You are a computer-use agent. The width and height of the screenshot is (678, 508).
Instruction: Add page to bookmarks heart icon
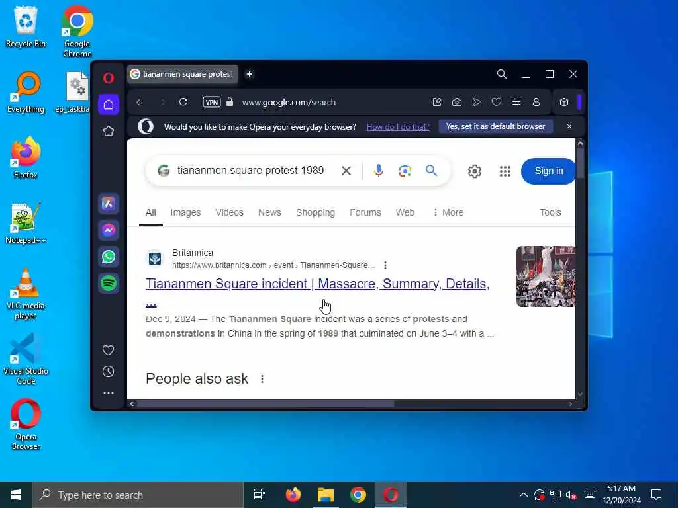(x=497, y=102)
